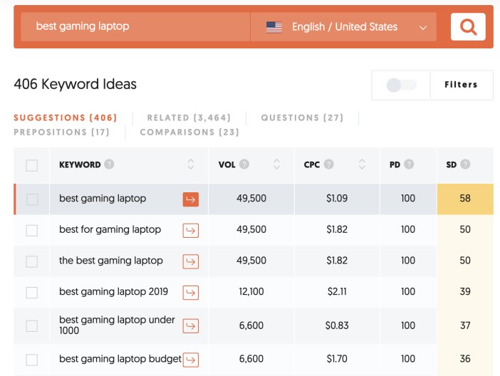Check the select-all checkbox in table header
This screenshot has height=376, width=500.
[x=31, y=165]
